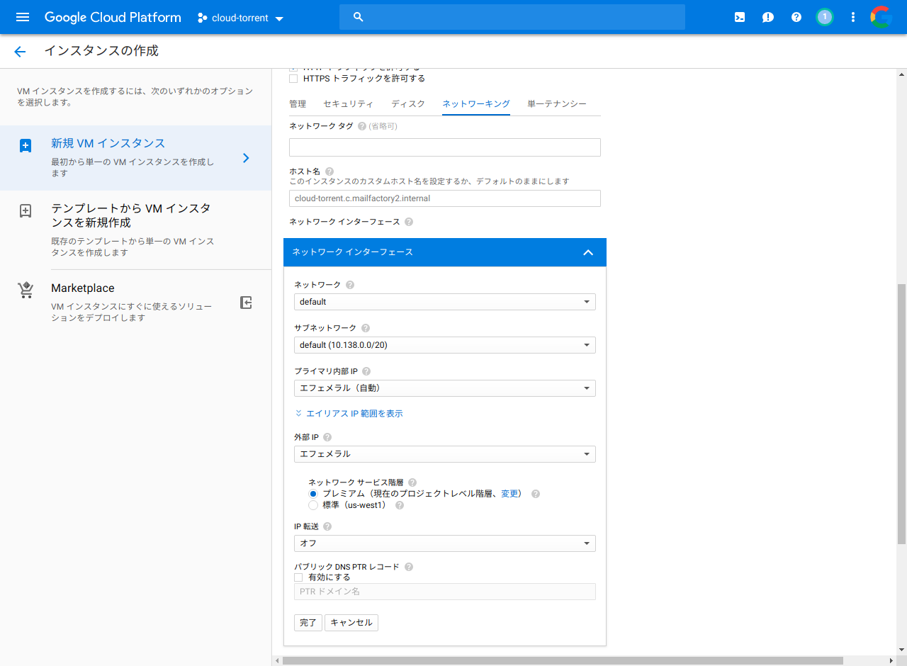Click the horizontal scrollbar at bottom
The width and height of the screenshot is (907, 666).
coord(563,660)
